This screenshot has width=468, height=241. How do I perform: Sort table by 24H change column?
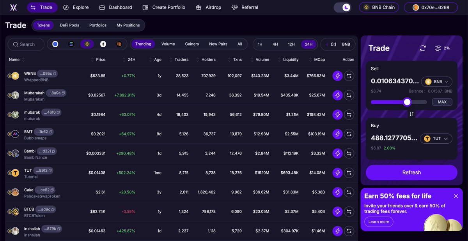tap(128, 60)
